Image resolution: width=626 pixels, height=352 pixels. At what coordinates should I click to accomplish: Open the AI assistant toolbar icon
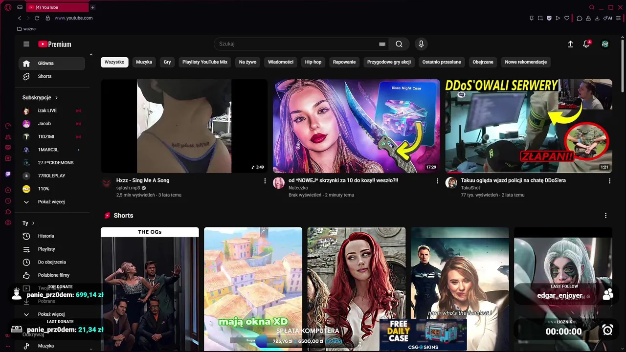coord(608,18)
